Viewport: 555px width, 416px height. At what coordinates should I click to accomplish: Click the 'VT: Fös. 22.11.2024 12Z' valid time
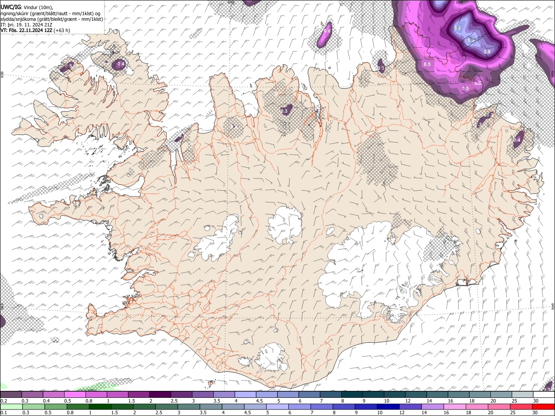pyautogui.click(x=26, y=30)
